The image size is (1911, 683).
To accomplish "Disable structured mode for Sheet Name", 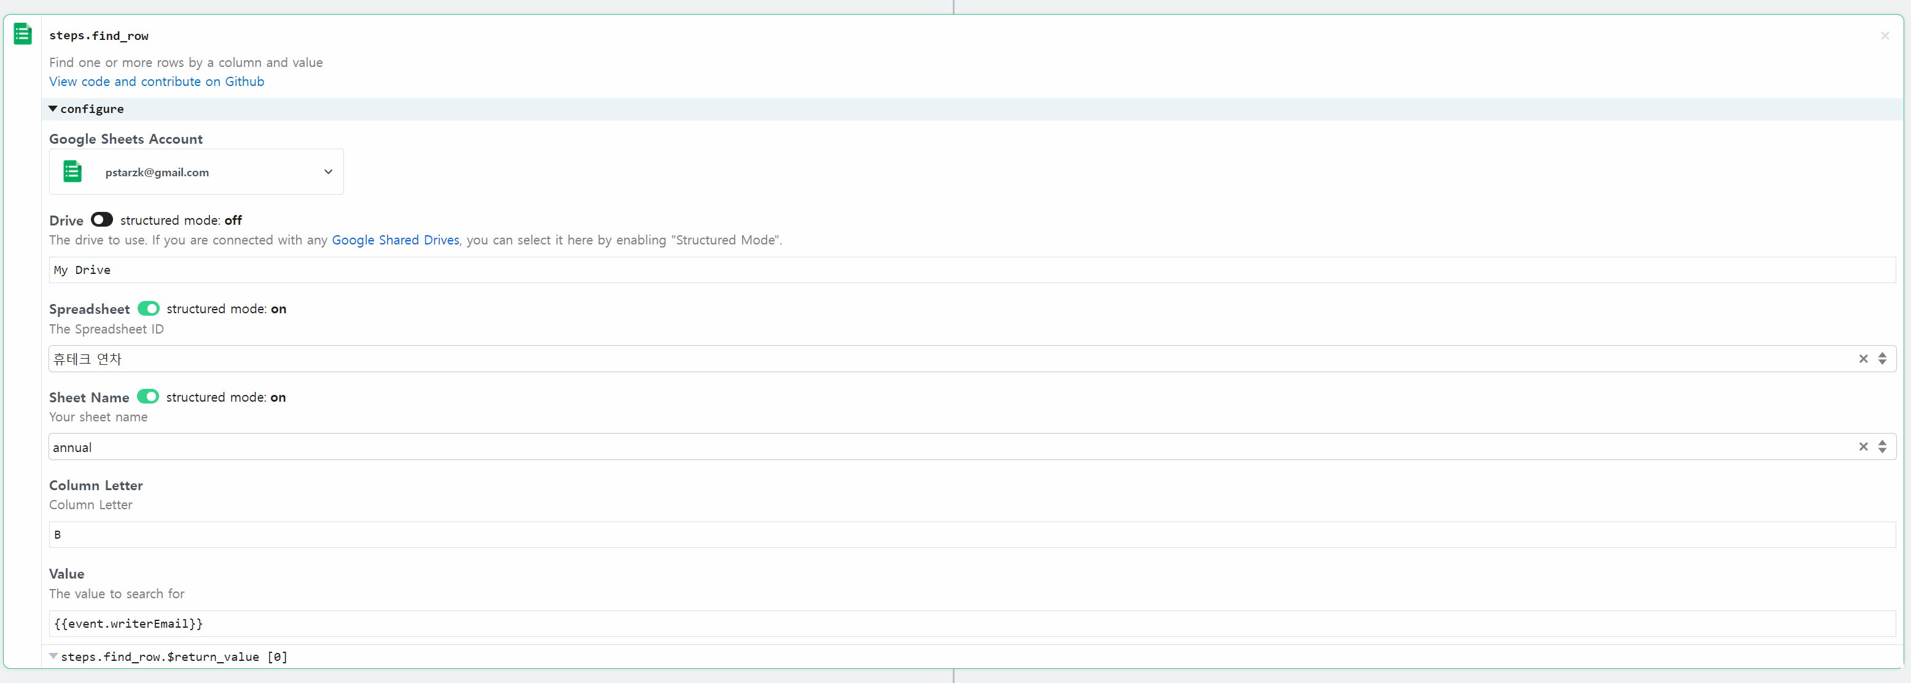I will [x=149, y=397].
